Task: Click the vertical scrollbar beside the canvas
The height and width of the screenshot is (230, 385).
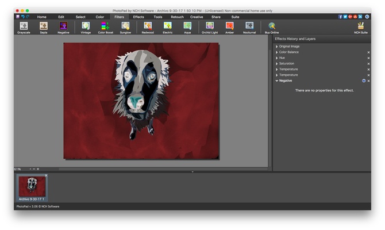Action: pos(270,108)
